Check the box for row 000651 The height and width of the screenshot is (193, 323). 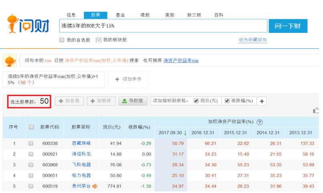click(x=31, y=175)
